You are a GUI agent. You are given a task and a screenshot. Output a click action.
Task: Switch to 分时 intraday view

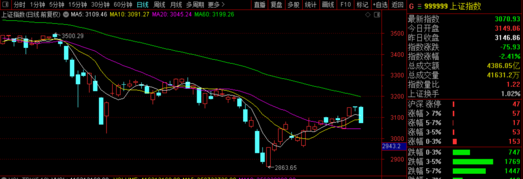point(20,5)
